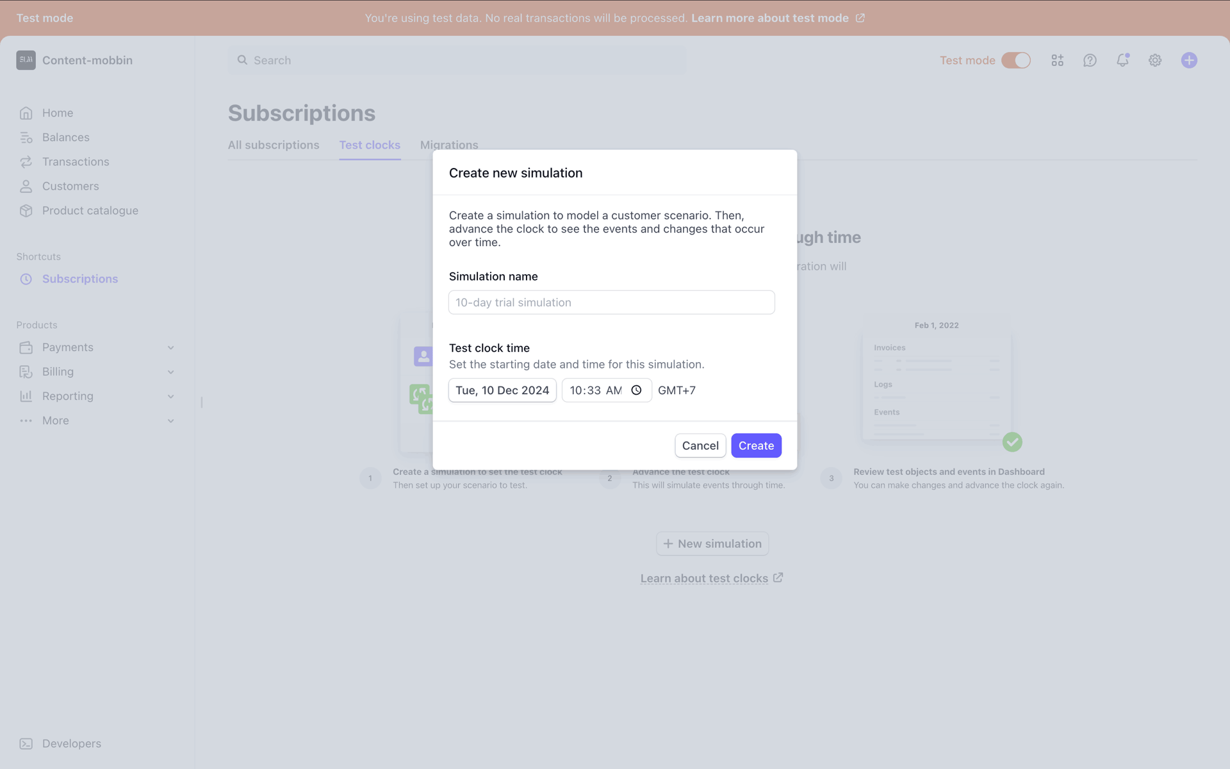Click the Balances sidebar icon

pos(26,137)
